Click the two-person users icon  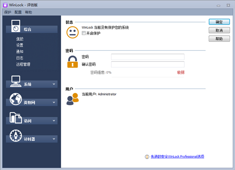click(x=72, y=99)
